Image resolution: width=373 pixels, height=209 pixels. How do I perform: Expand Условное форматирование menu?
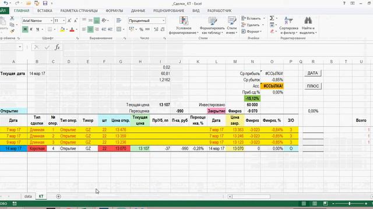184,26
